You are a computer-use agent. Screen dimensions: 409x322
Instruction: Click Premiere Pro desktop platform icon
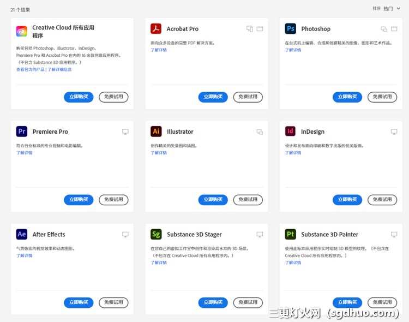tap(125, 132)
